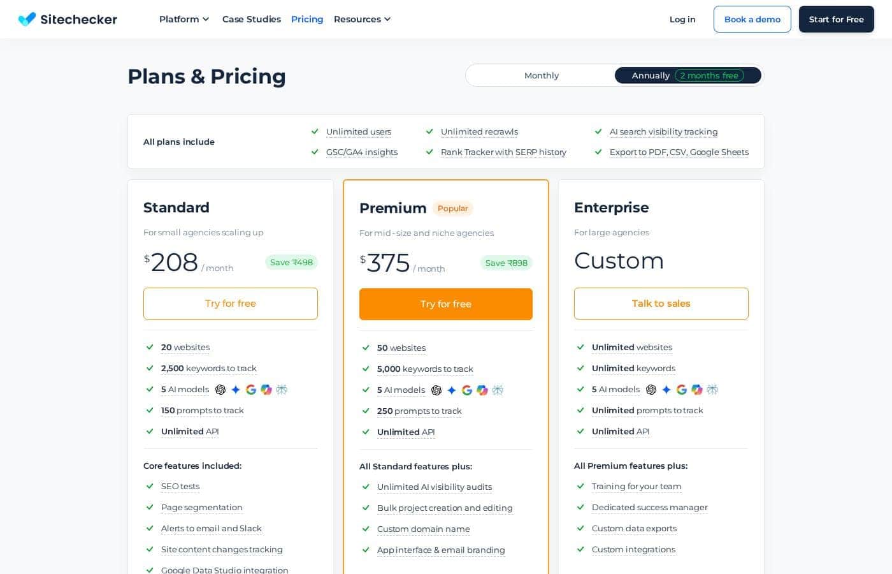Click Export to PDF, CSV, Google Sheets

tap(679, 152)
